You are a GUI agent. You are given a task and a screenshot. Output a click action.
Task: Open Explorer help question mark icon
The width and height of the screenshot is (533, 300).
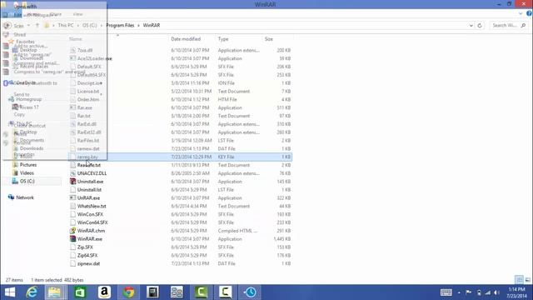coord(529,13)
